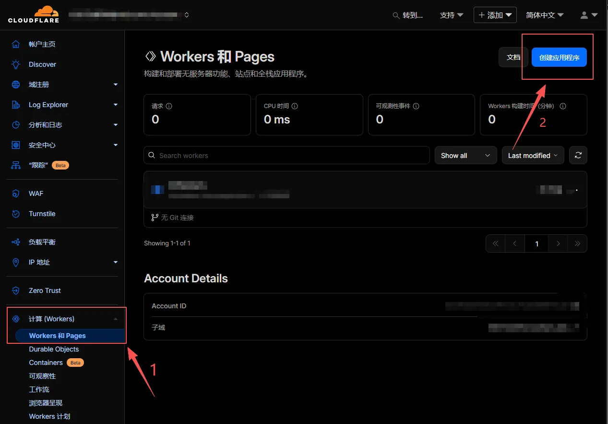Click the 创建应用程序 button
The image size is (608, 424).
(559, 57)
